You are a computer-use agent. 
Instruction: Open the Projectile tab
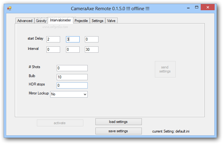[81, 21]
